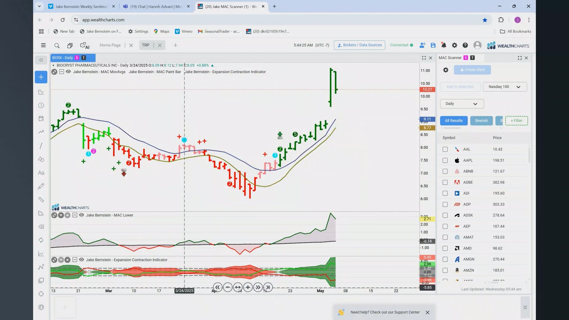Check the AMZN checkbox
The image size is (569, 320).
point(445,270)
